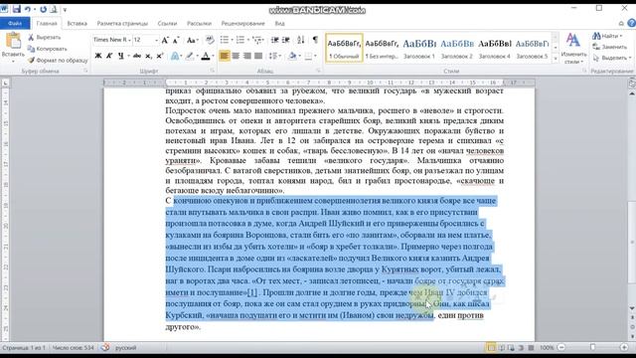Image resolution: width=636 pixels, height=358 pixels.
Task: Open change case Аа dropdown
Action: point(192,40)
